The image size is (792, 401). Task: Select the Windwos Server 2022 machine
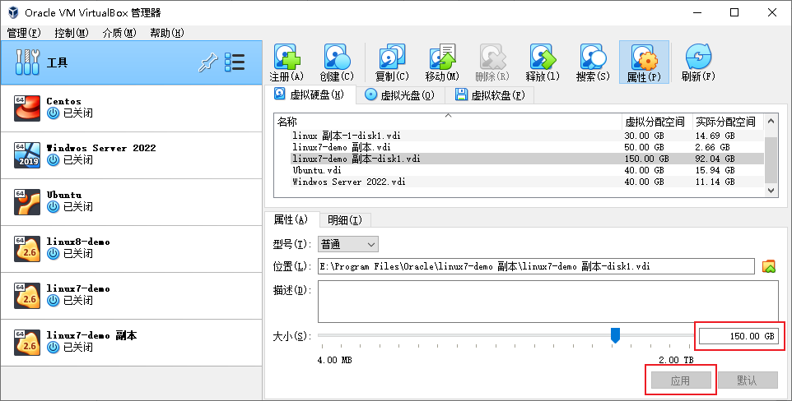coord(132,154)
